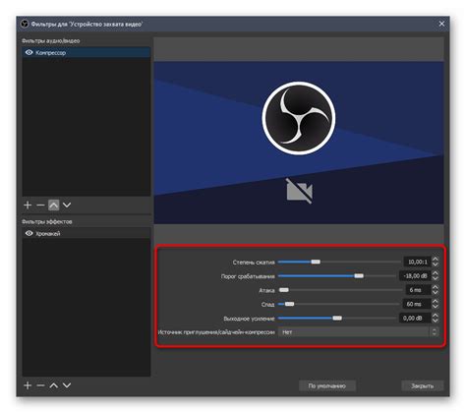Decrease the ratio value with down stepper
The image size is (466, 413).
[436, 265]
